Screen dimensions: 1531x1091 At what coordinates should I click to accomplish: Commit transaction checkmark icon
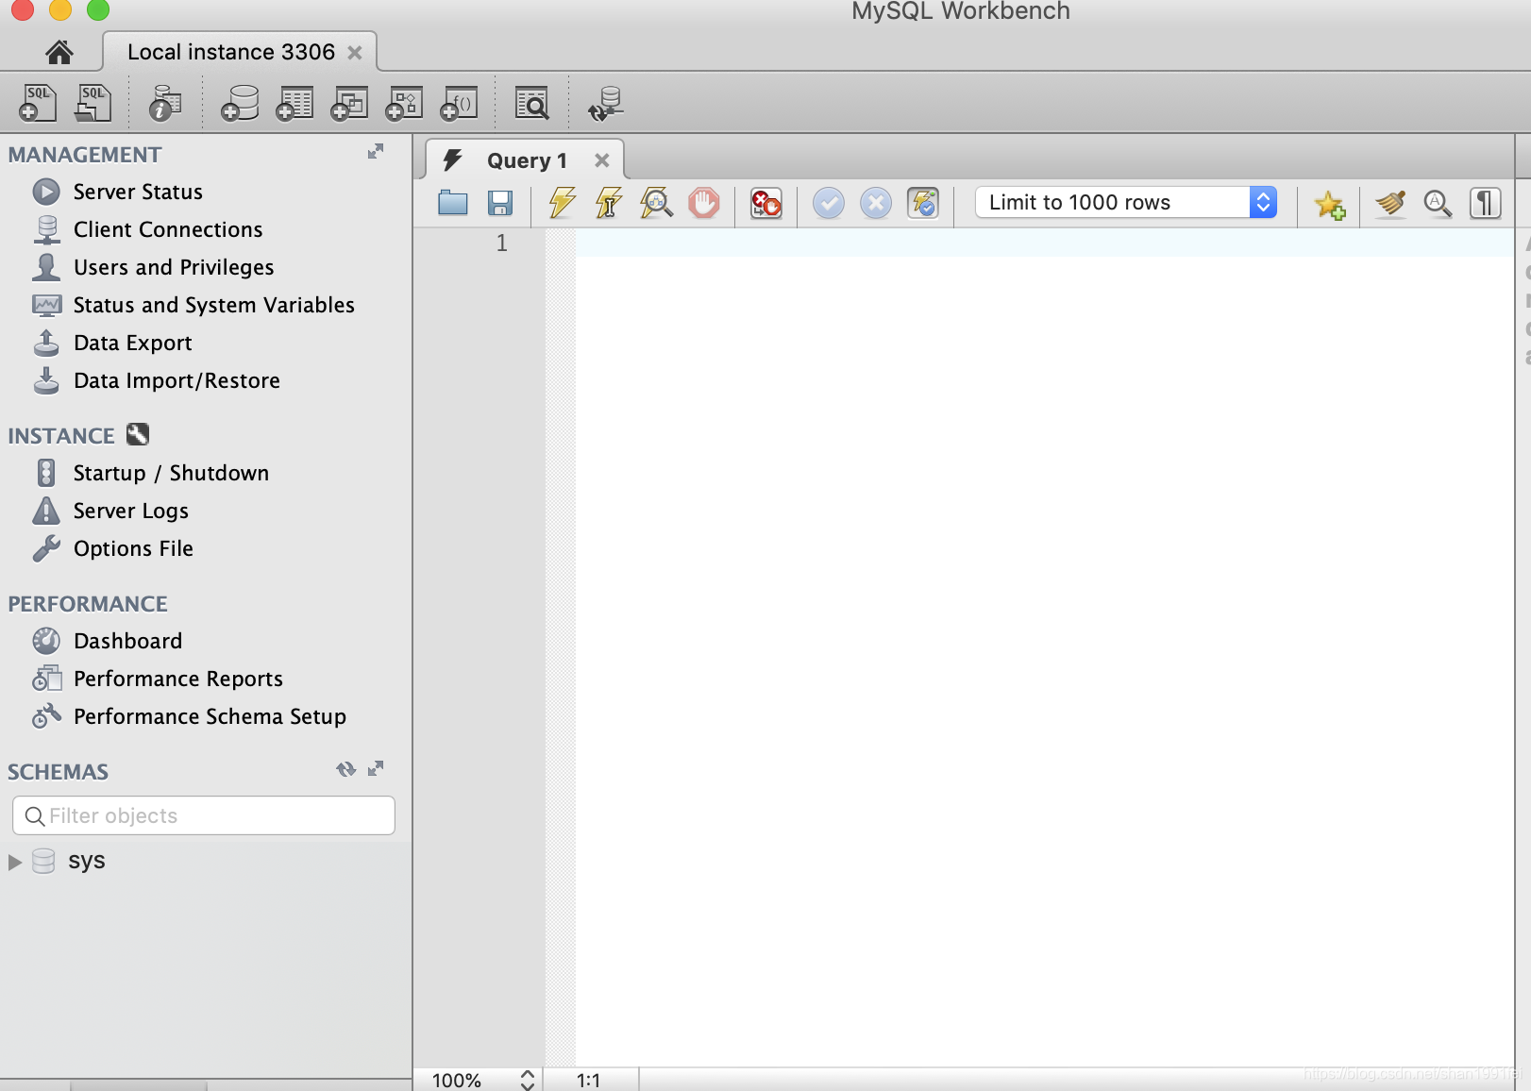tap(829, 203)
